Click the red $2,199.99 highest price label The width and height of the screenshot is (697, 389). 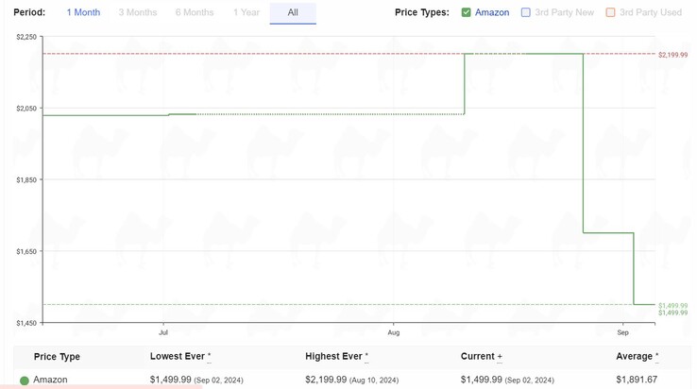click(672, 55)
